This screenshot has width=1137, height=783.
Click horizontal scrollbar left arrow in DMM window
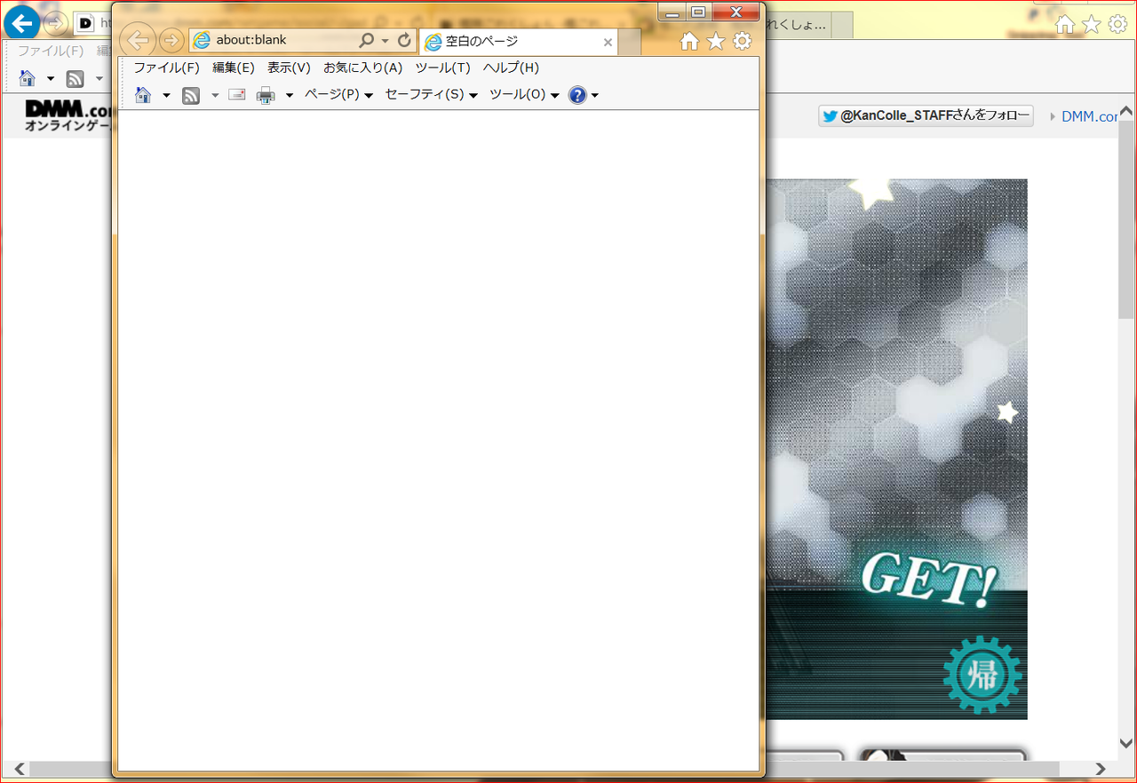click(20, 769)
